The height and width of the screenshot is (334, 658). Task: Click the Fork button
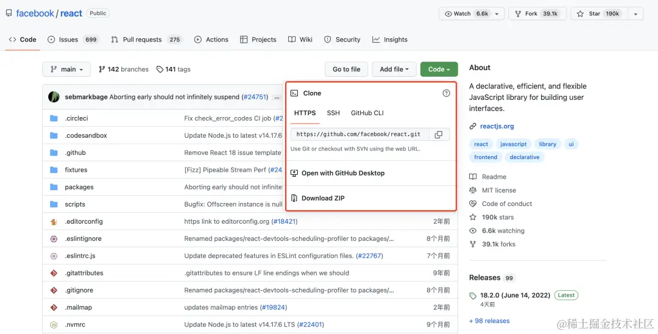(x=537, y=14)
